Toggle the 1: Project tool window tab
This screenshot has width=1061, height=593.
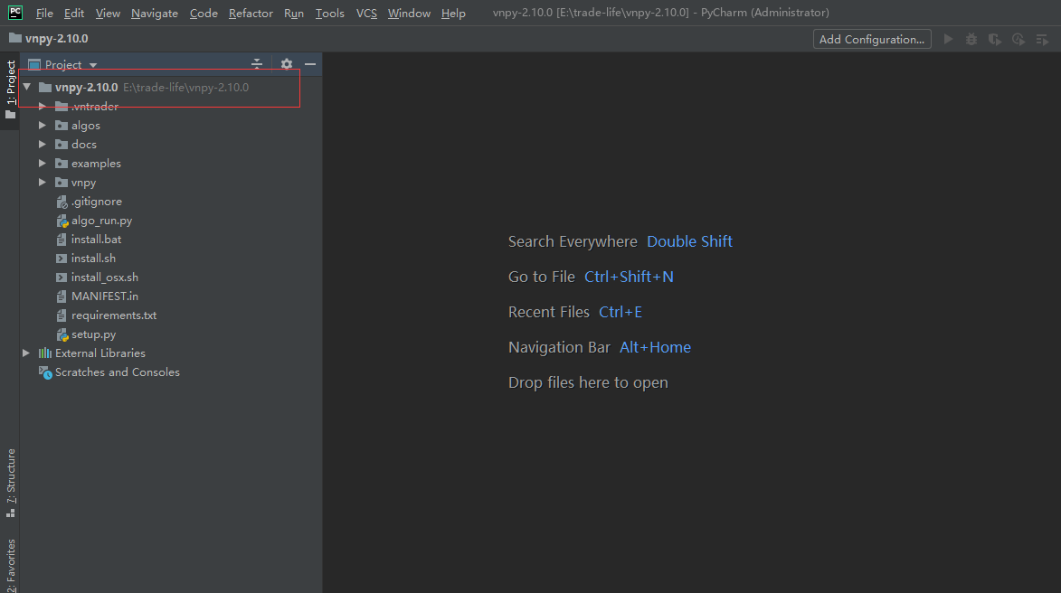pyautogui.click(x=10, y=89)
